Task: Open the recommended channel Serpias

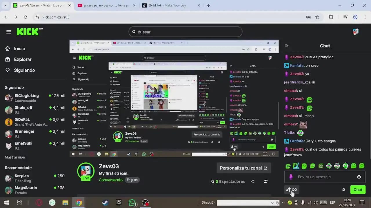Action: coord(35,178)
